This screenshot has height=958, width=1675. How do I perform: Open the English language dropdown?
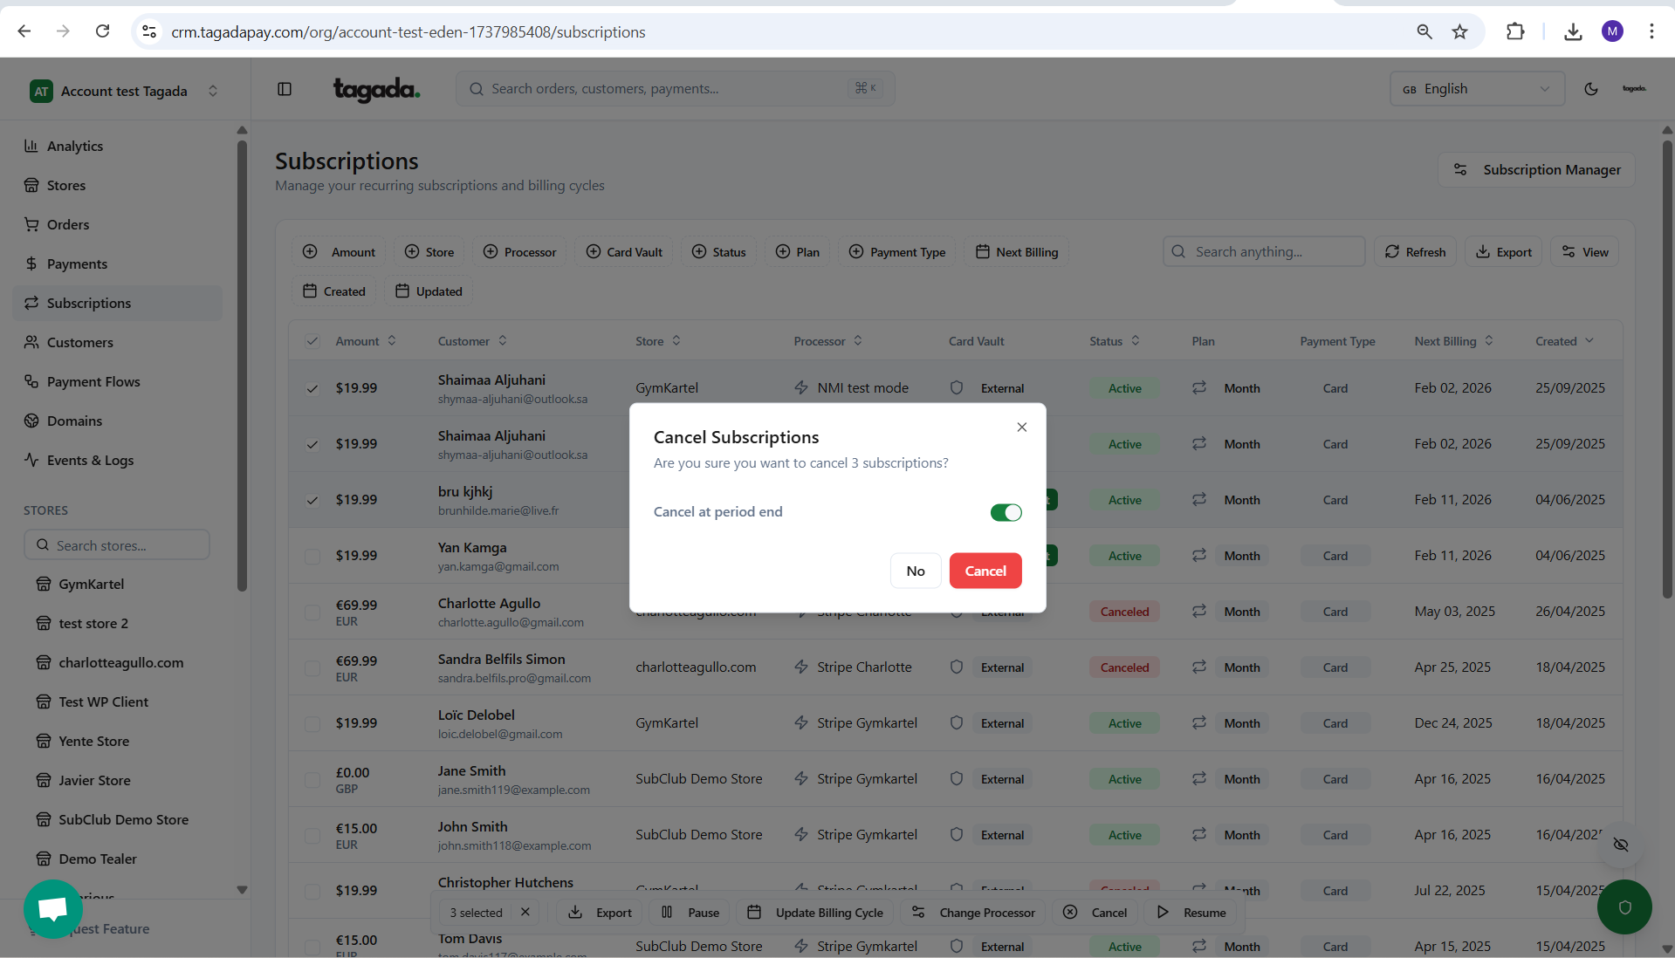1476,89
